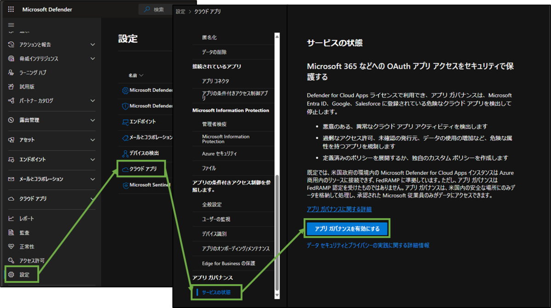This screenshot has width=551, height=308.
Task: Select 全般設定 in settings menu
Action: [212, 204]
